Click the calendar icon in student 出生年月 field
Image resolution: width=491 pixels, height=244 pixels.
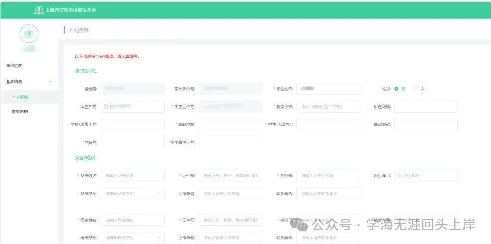click(x=106, y=106)
